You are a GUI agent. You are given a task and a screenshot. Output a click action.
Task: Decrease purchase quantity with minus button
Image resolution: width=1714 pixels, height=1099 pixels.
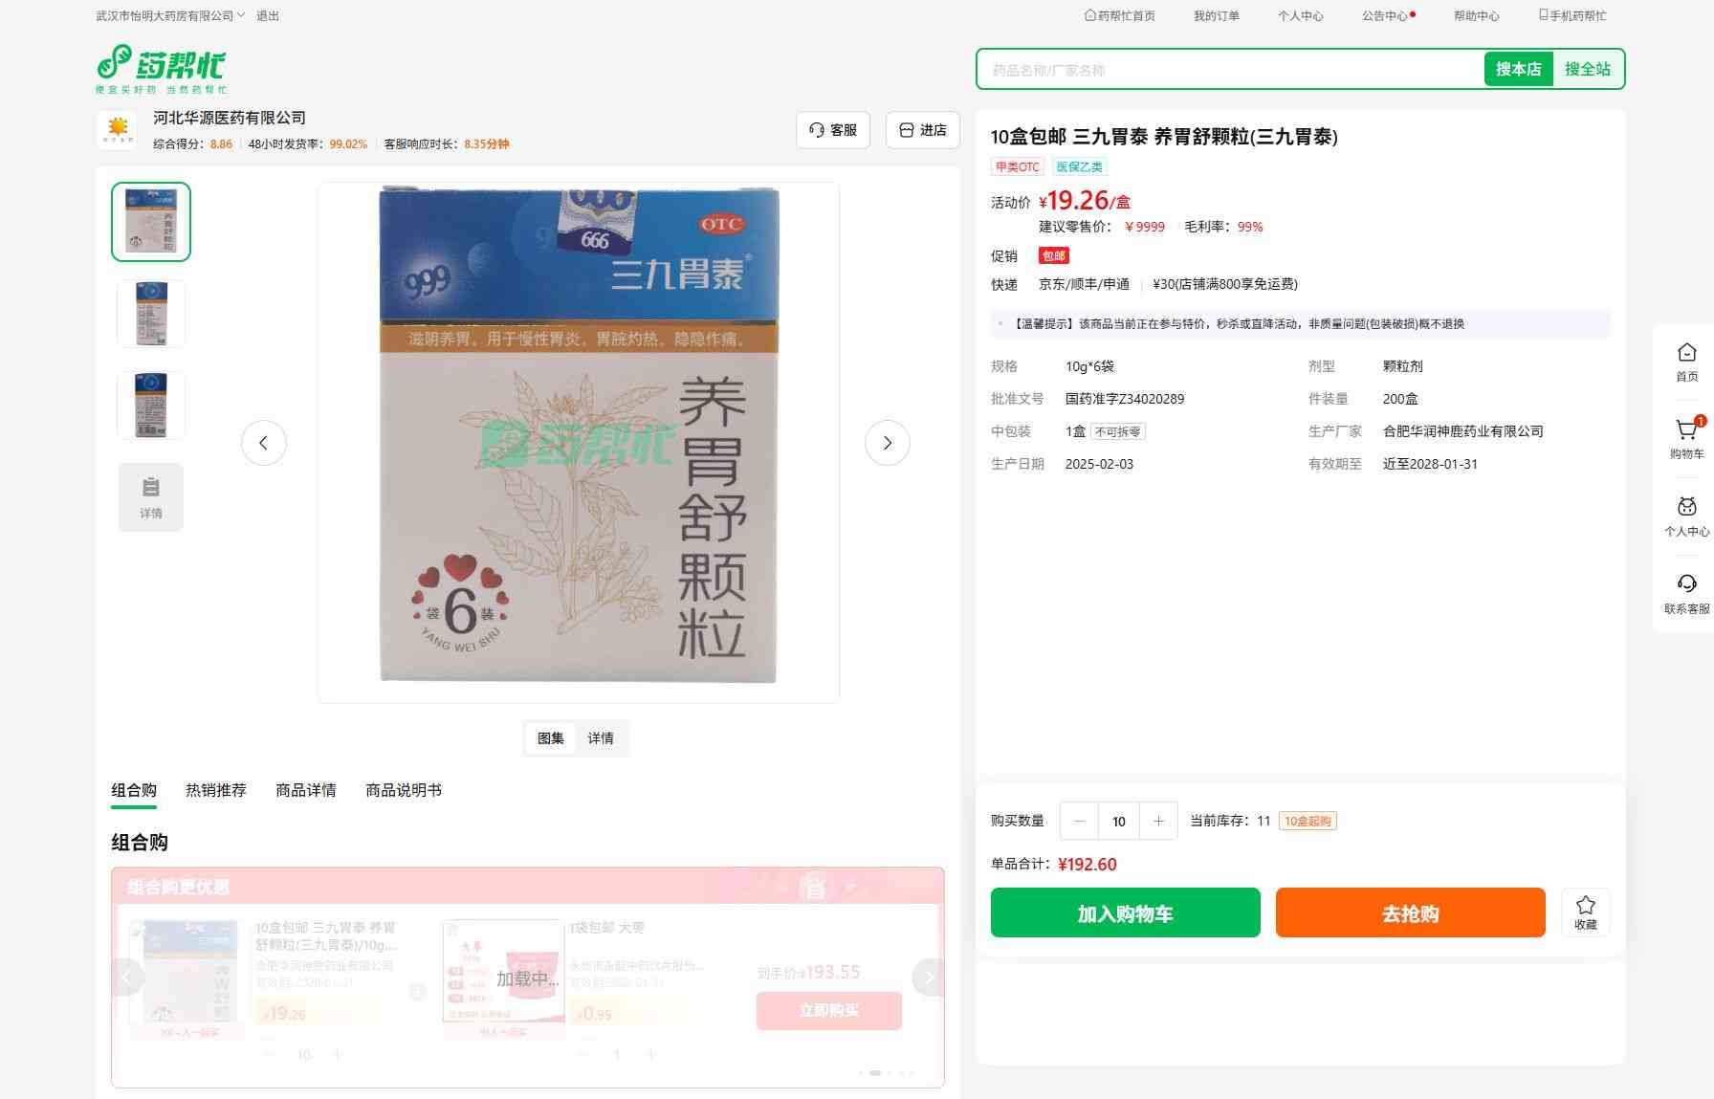point(1080,821)
